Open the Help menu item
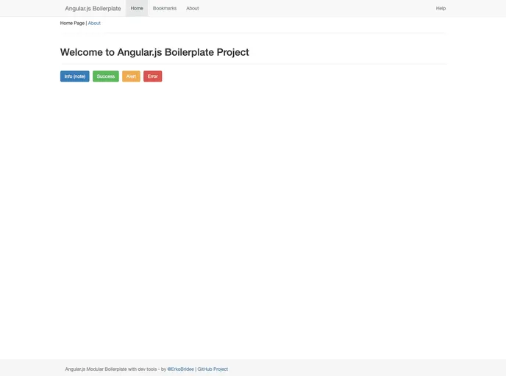This screenshot has height=376, width=506. click(x=441, y=8)
